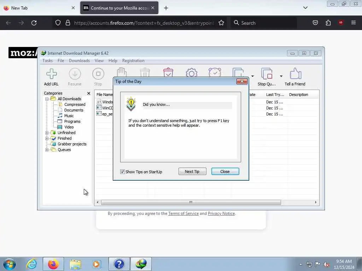Open a new Firefox tab with plus

pyautogui.click(x=166, y=8)
